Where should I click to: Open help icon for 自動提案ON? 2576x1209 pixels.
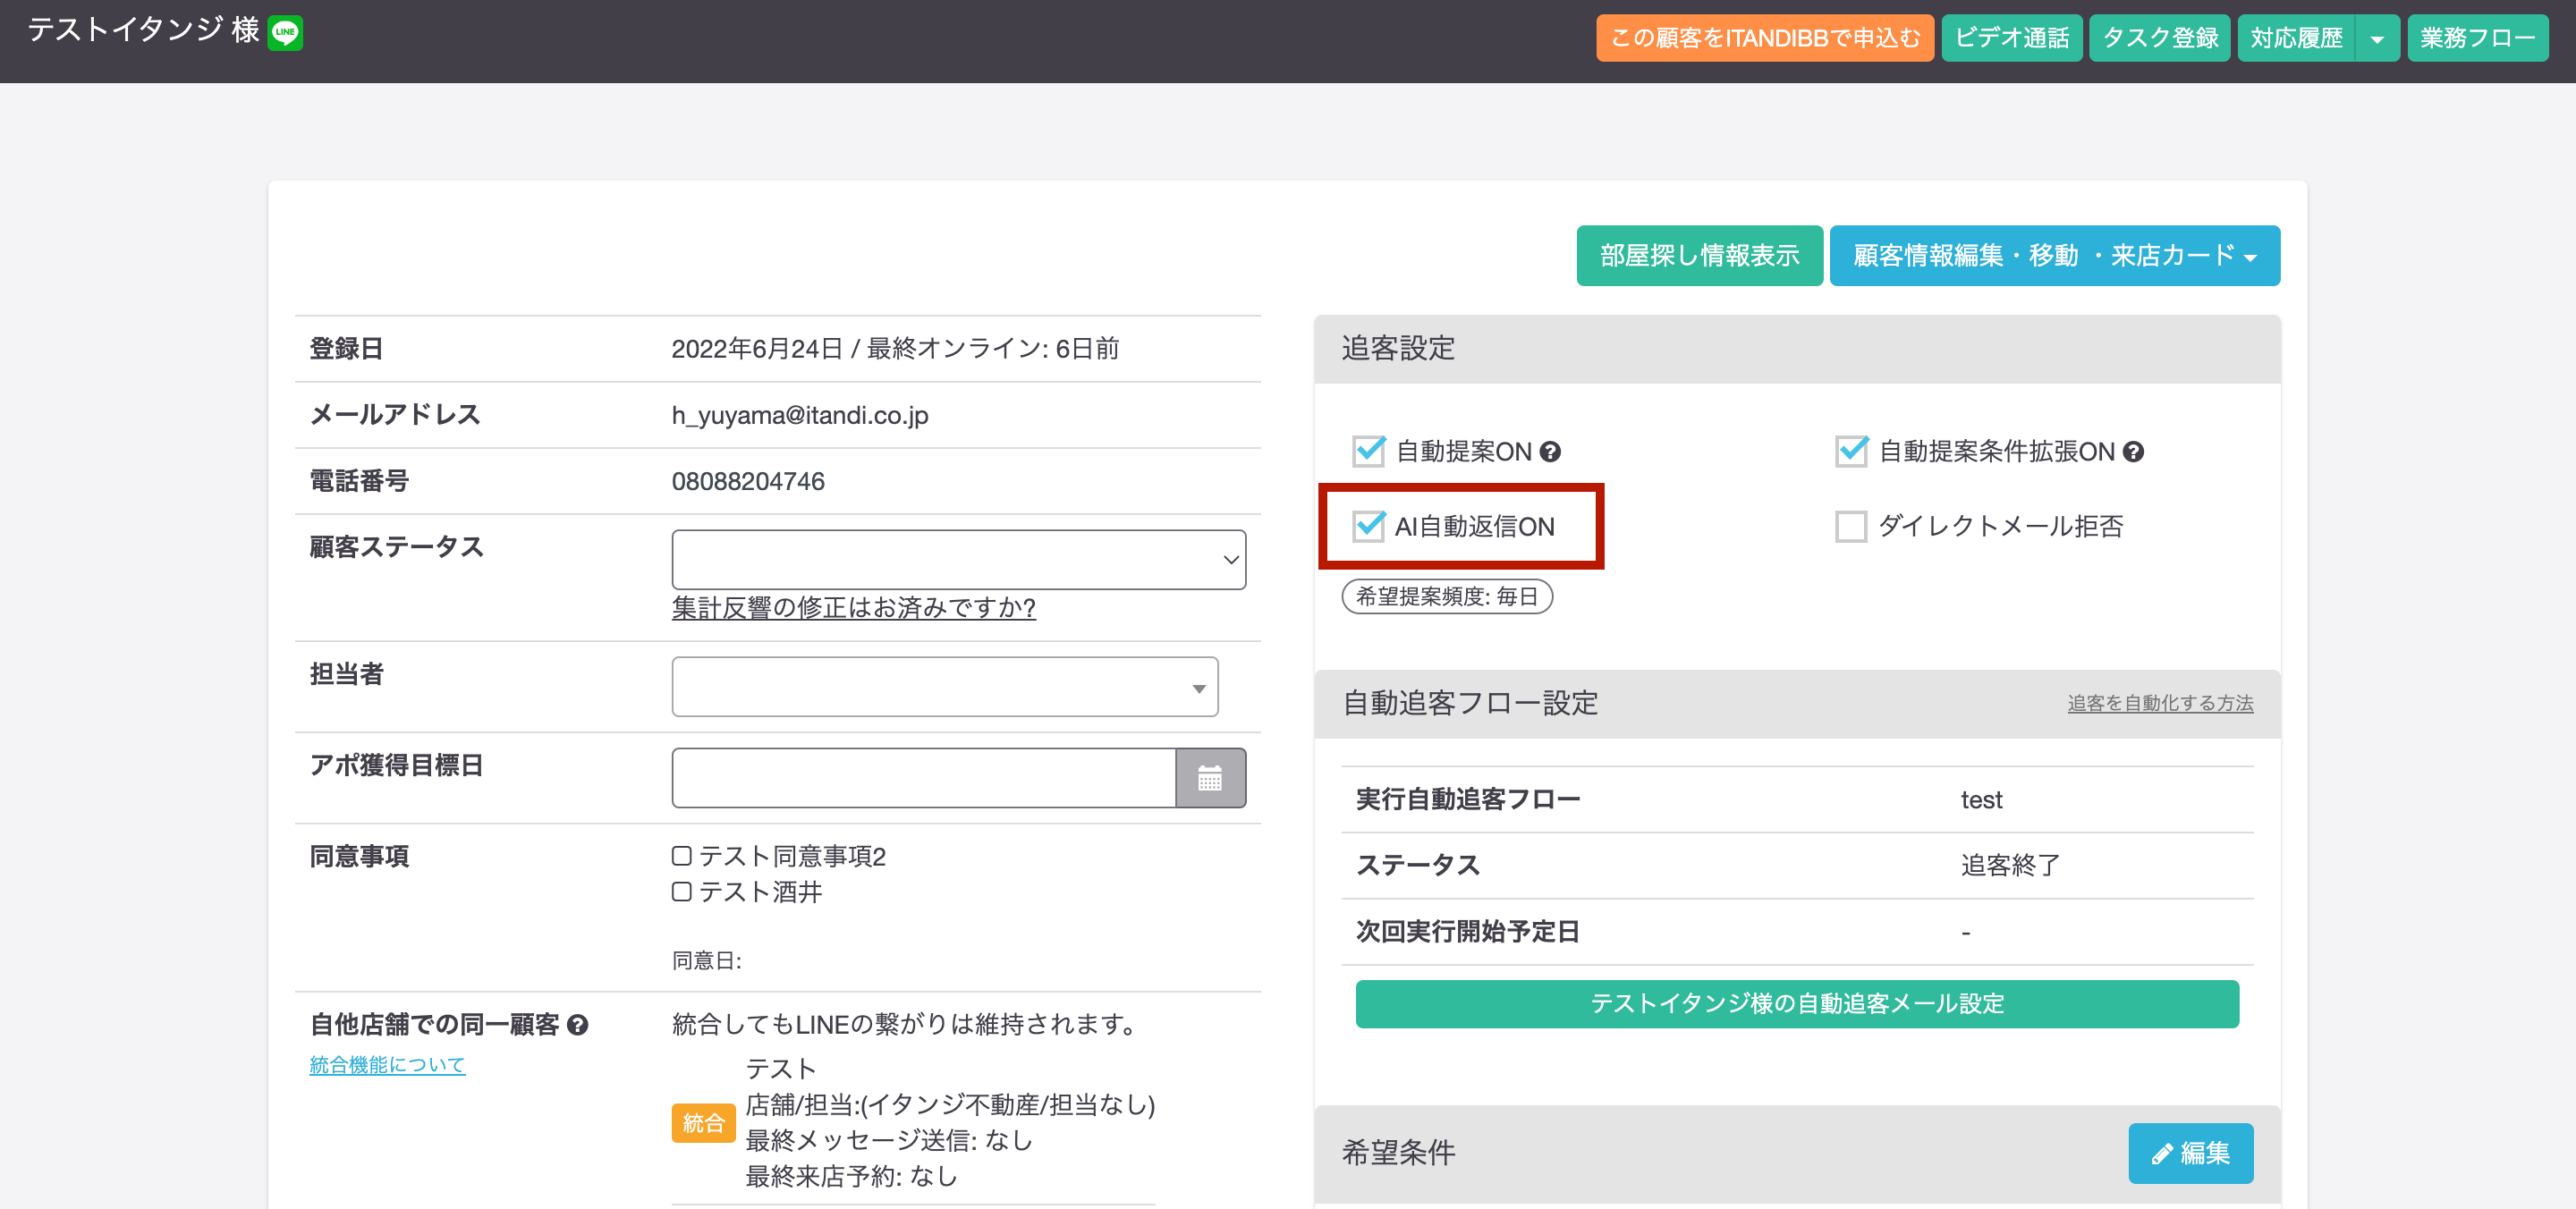1550,452
